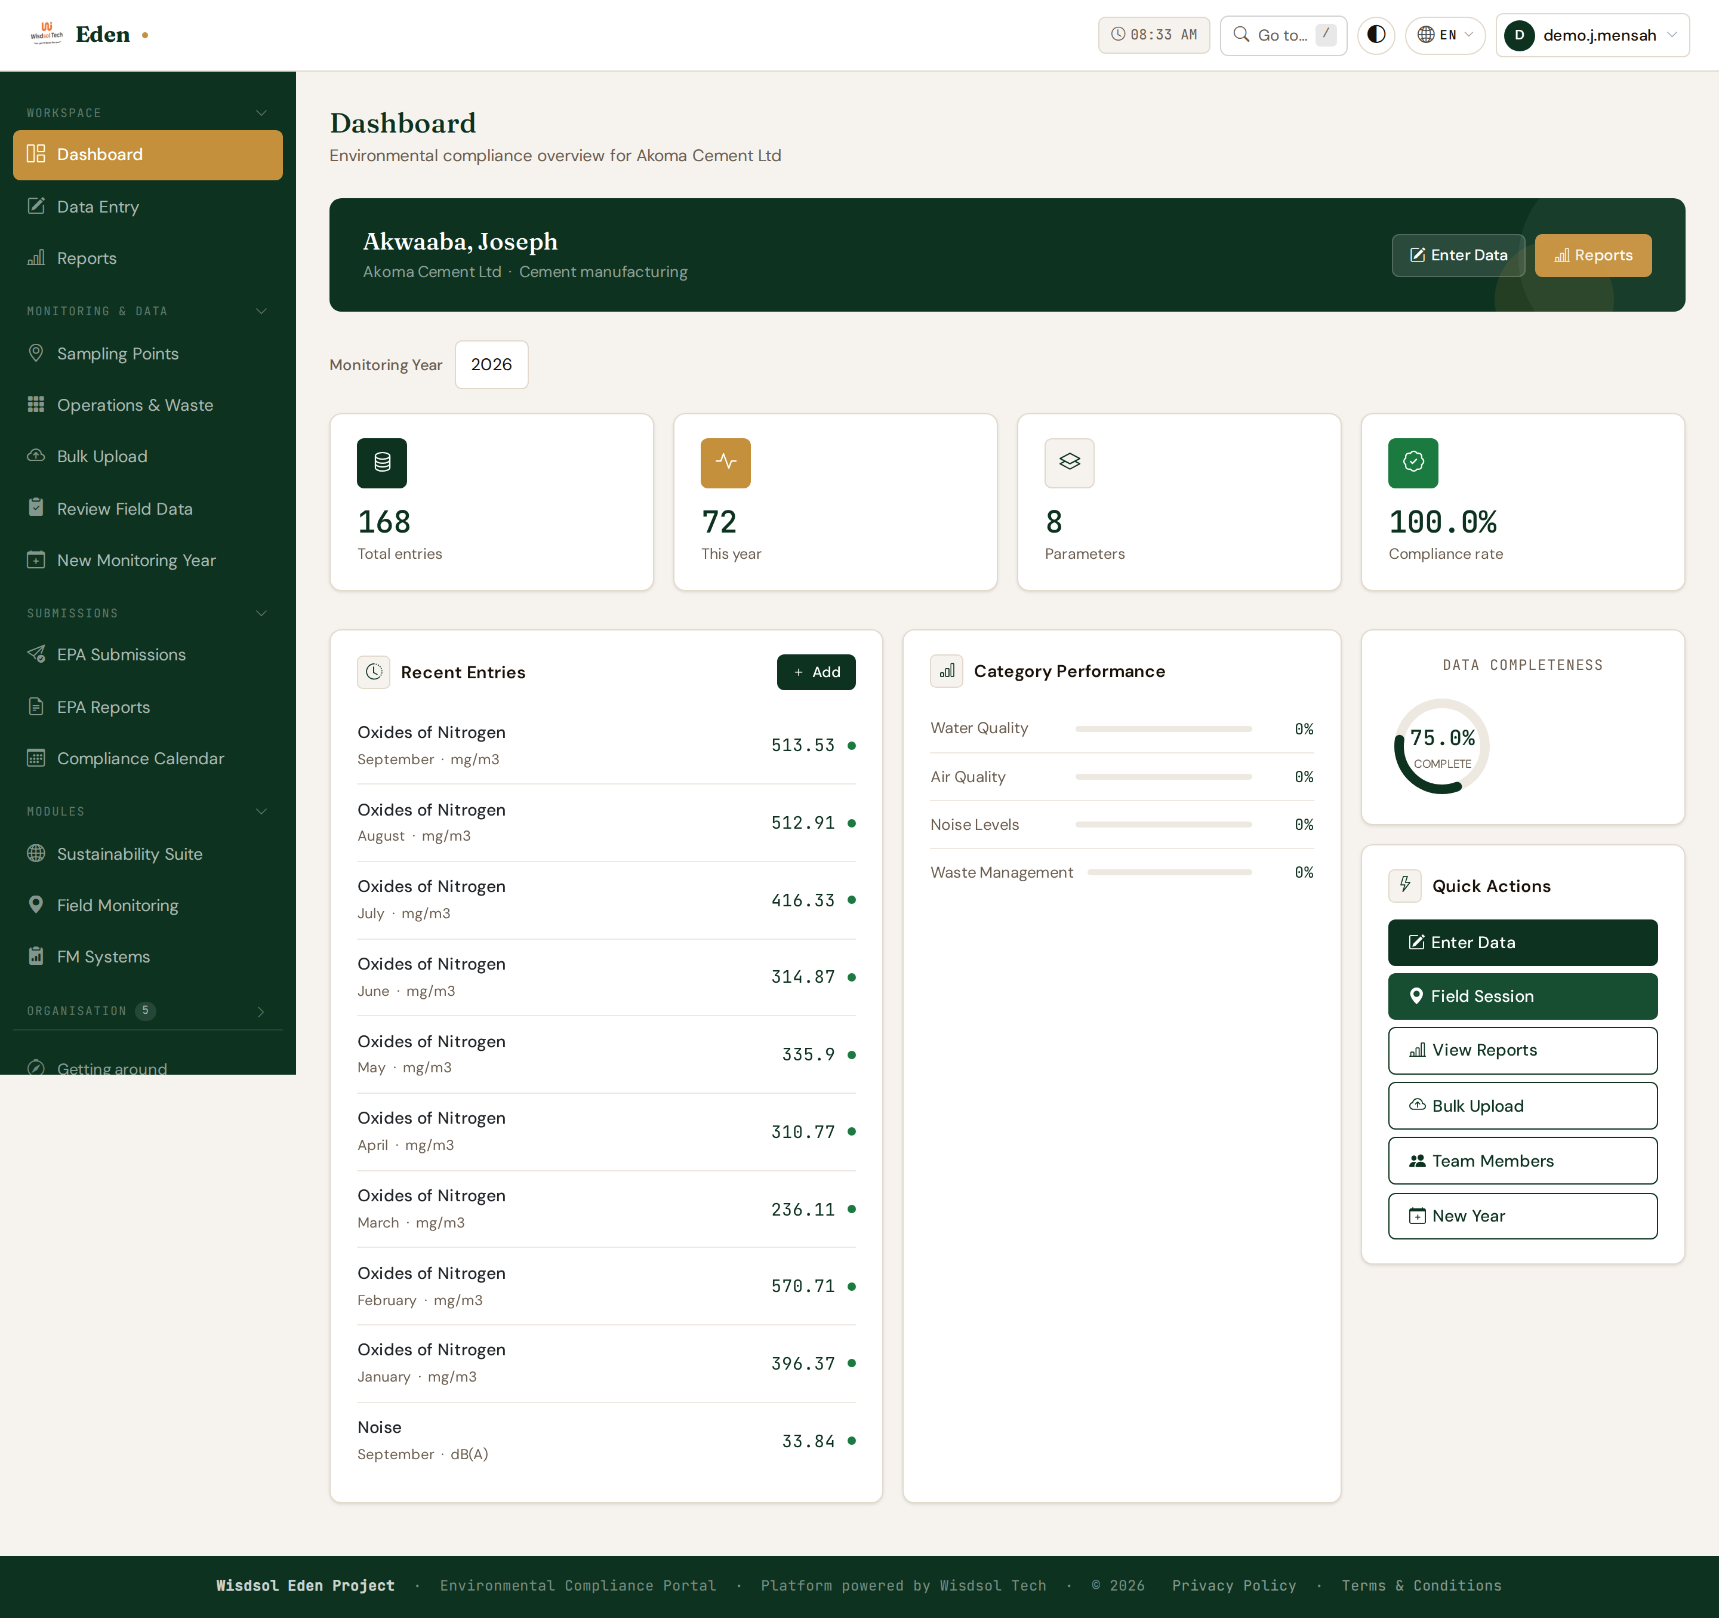1719x1618 pixels.
Task: Click the Recent Entries clock icon
Action: click(x=374, y=672)
